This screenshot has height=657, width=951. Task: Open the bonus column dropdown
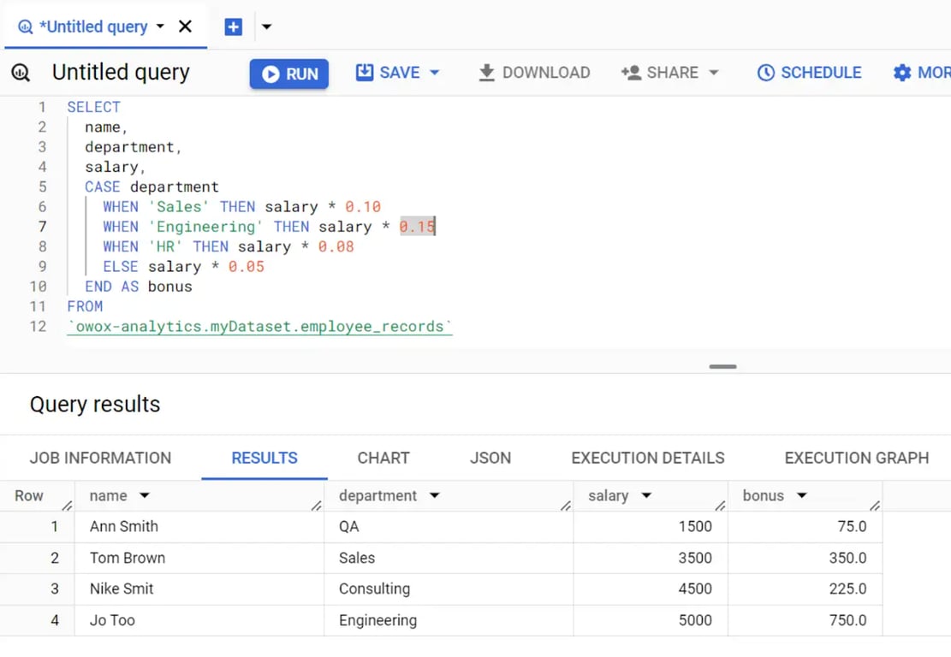click(802, 496)
